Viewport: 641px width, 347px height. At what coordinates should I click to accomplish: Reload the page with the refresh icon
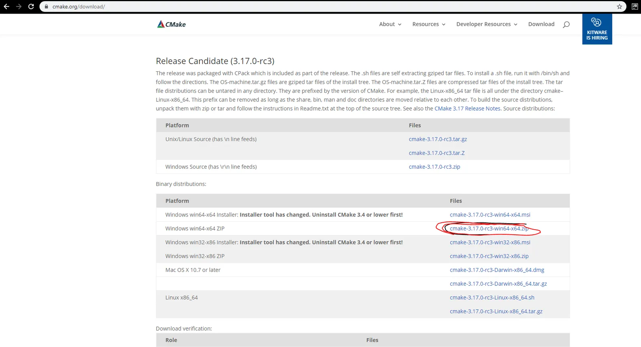(x=31, y=6)
